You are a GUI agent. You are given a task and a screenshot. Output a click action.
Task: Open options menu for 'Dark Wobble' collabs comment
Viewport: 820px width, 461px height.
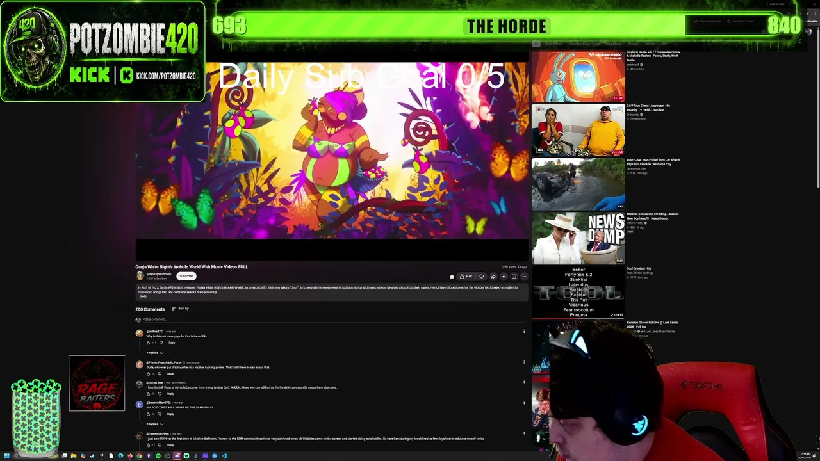click(524, 383)
